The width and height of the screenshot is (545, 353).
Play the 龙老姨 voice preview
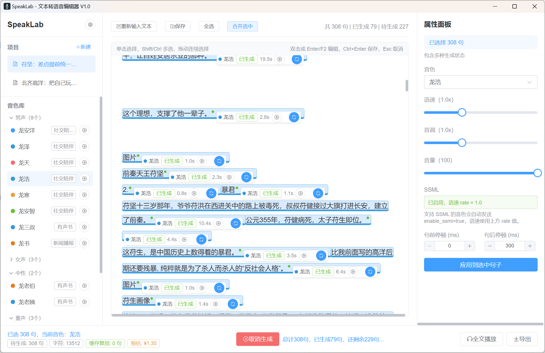click(84, 302)
